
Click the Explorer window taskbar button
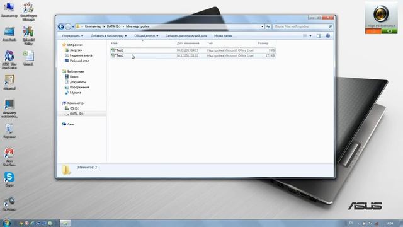pos(65,223)
